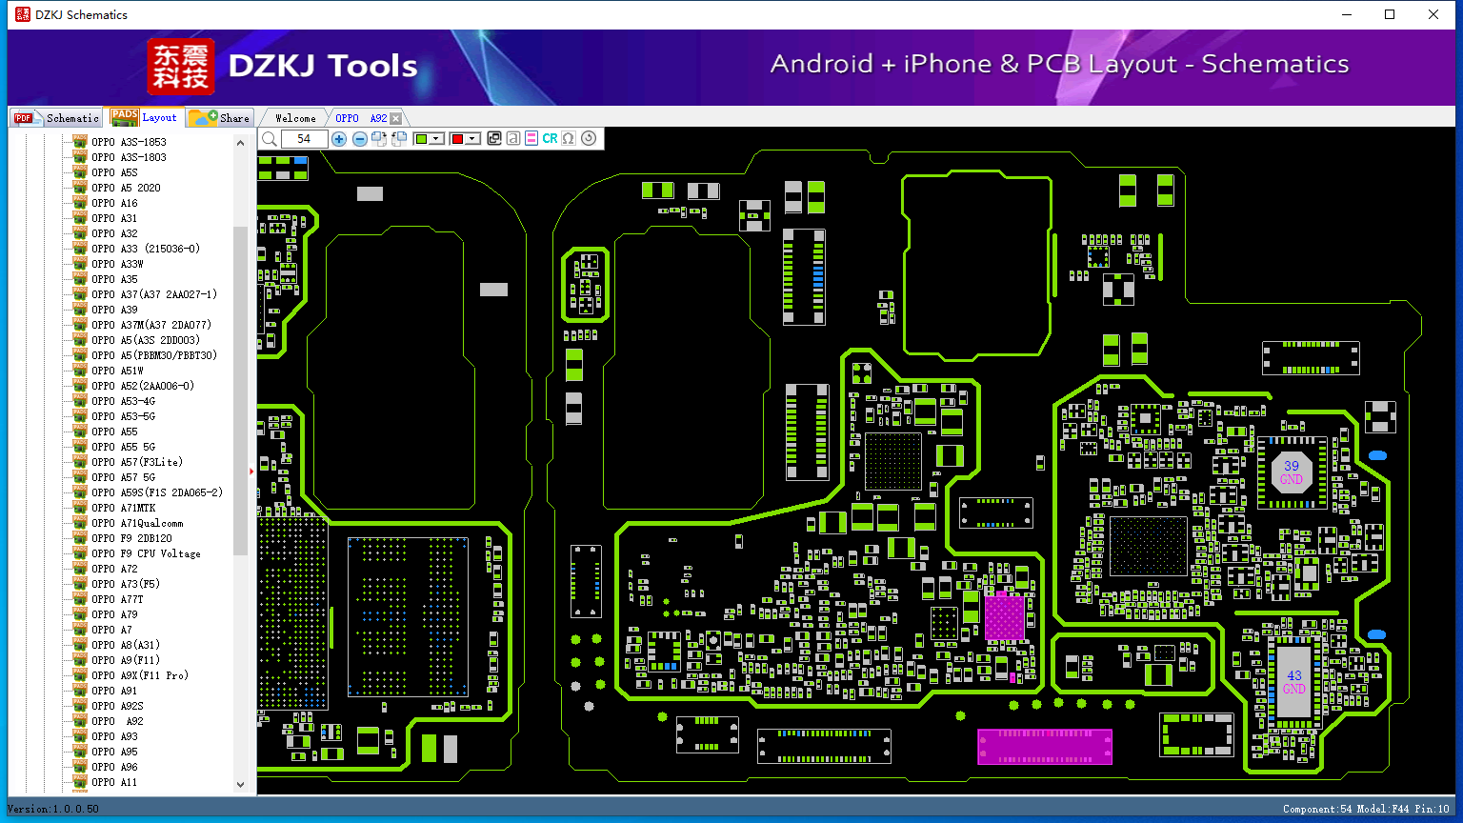Click the red color swatch
Image resolution: width=1463 pixels, height=823 pixels.
click(x=457, y=139)
